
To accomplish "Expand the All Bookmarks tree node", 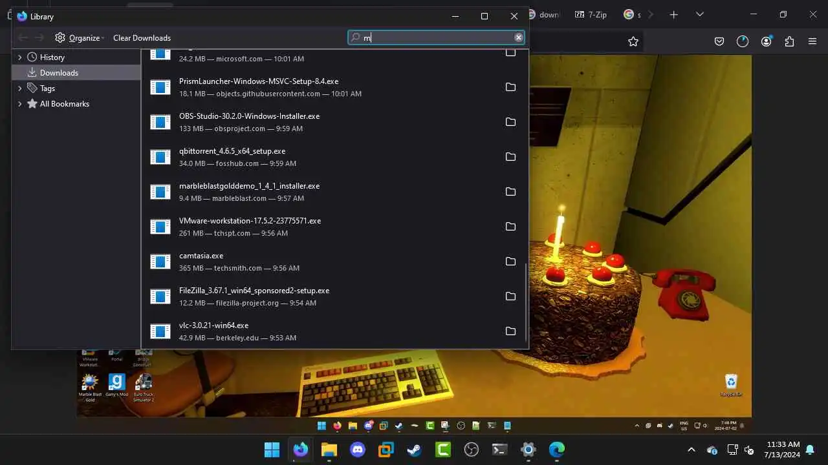I will pos(19,104).
